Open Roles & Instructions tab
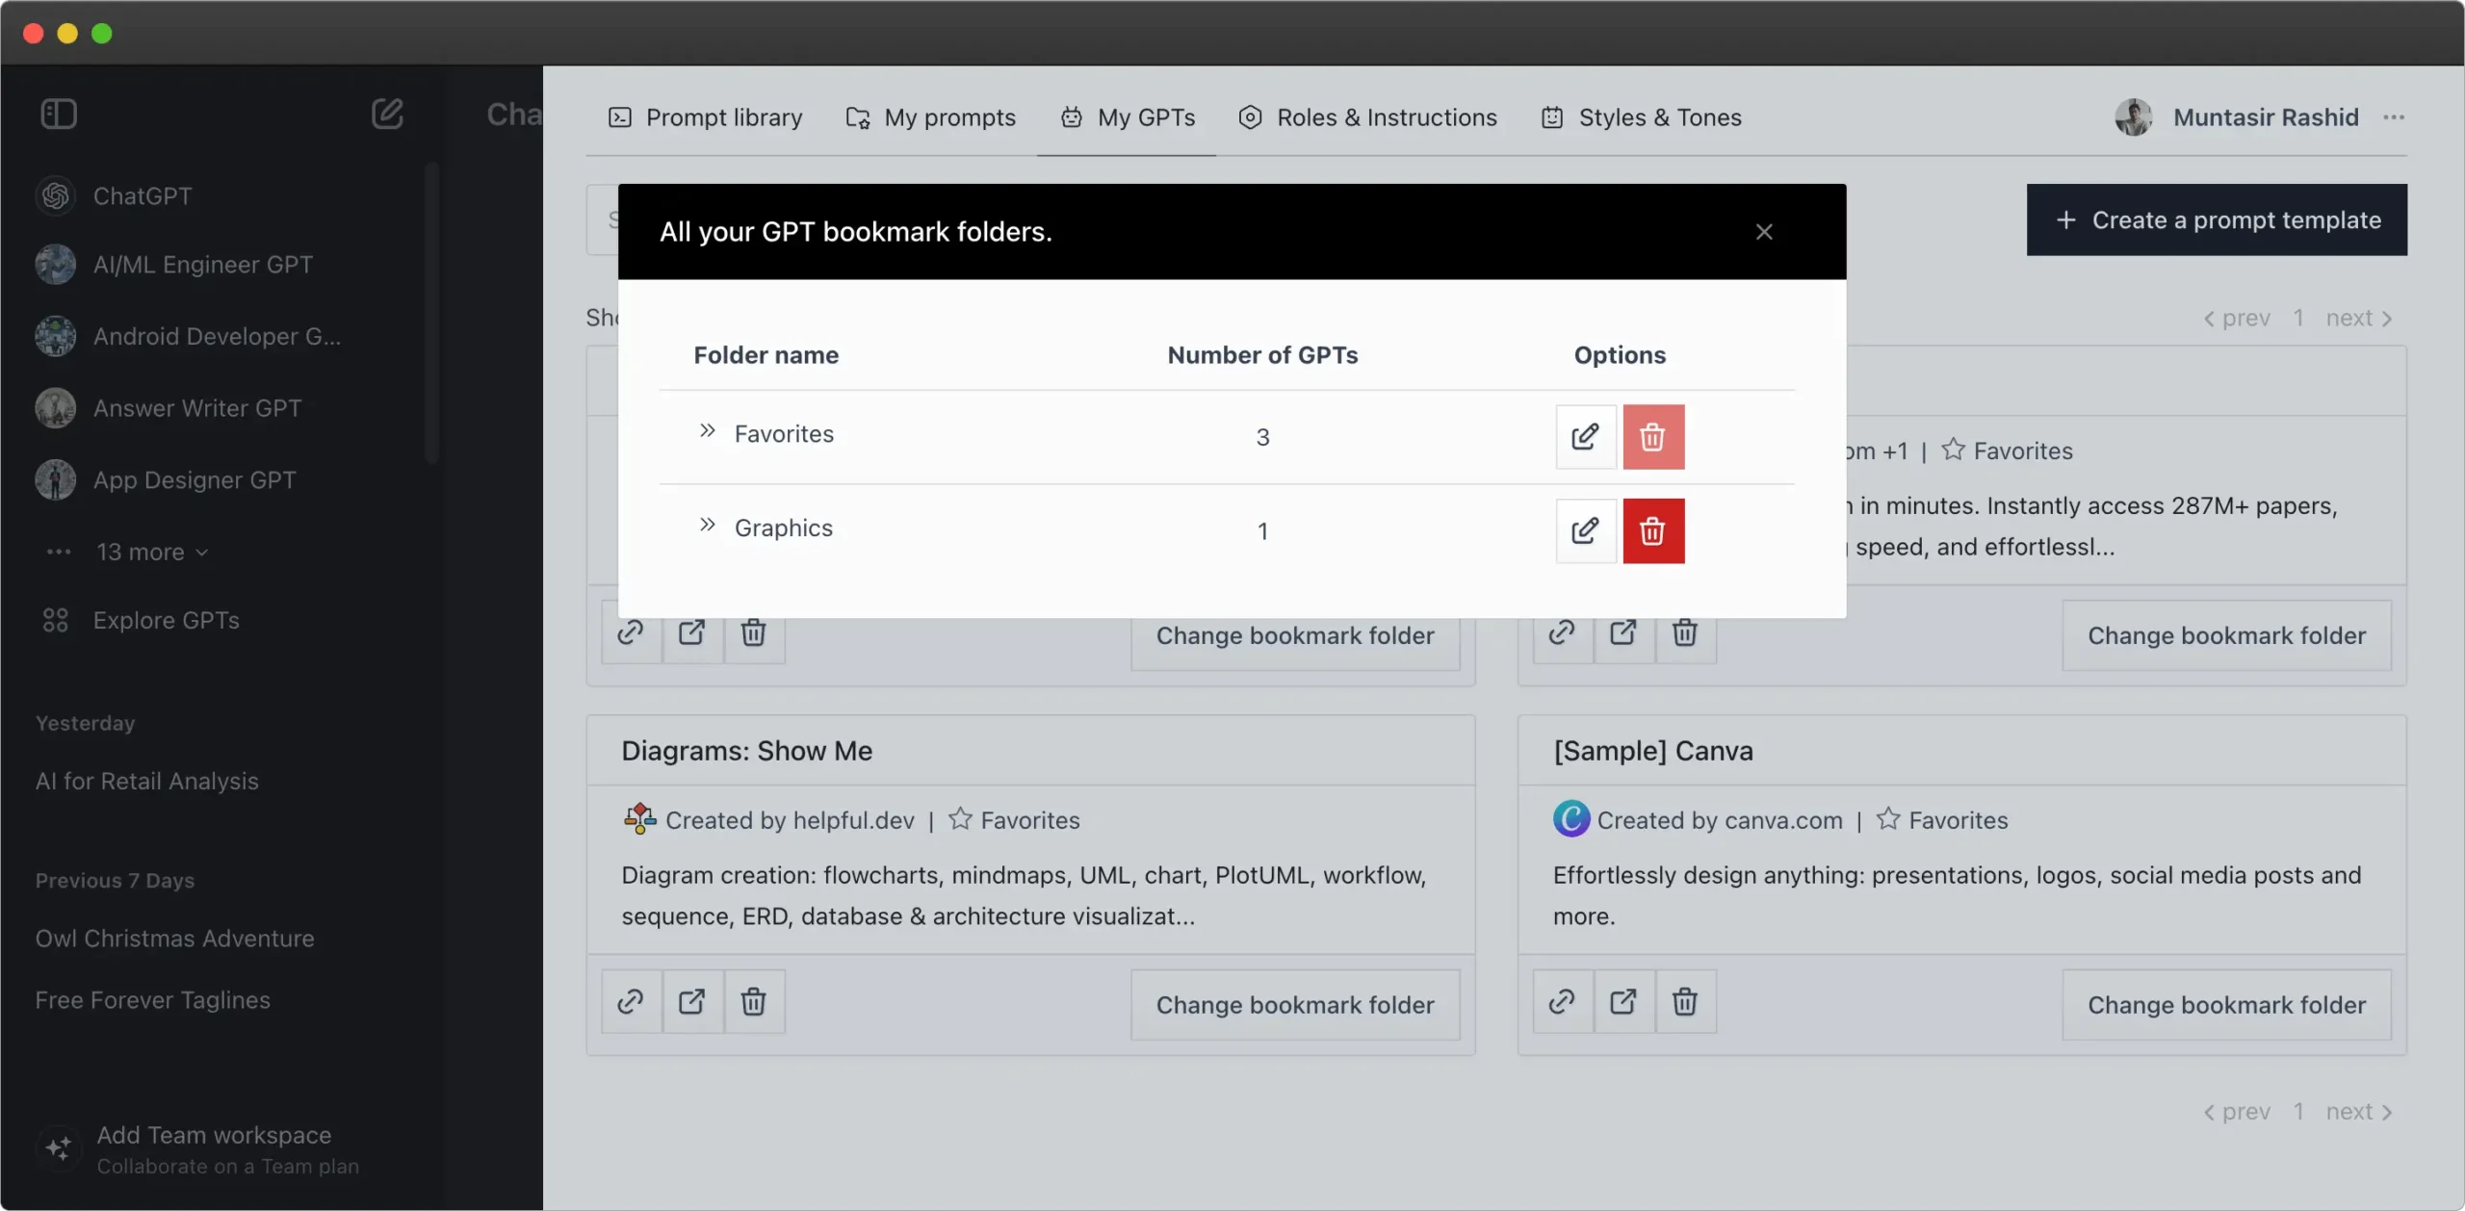Image resolution: width=2465 pixels, height=1211 pixels. 1367,117
